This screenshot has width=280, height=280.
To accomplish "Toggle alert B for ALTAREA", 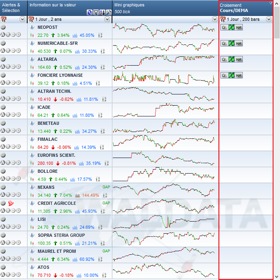I will click(8, 67).
